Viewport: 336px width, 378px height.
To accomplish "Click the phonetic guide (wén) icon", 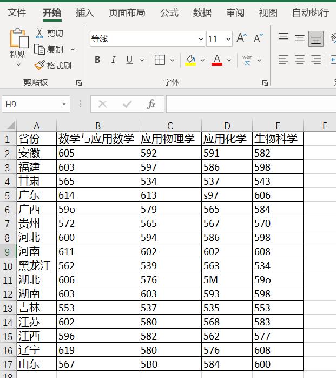I will pyautogui.click(x=247, y=60).
